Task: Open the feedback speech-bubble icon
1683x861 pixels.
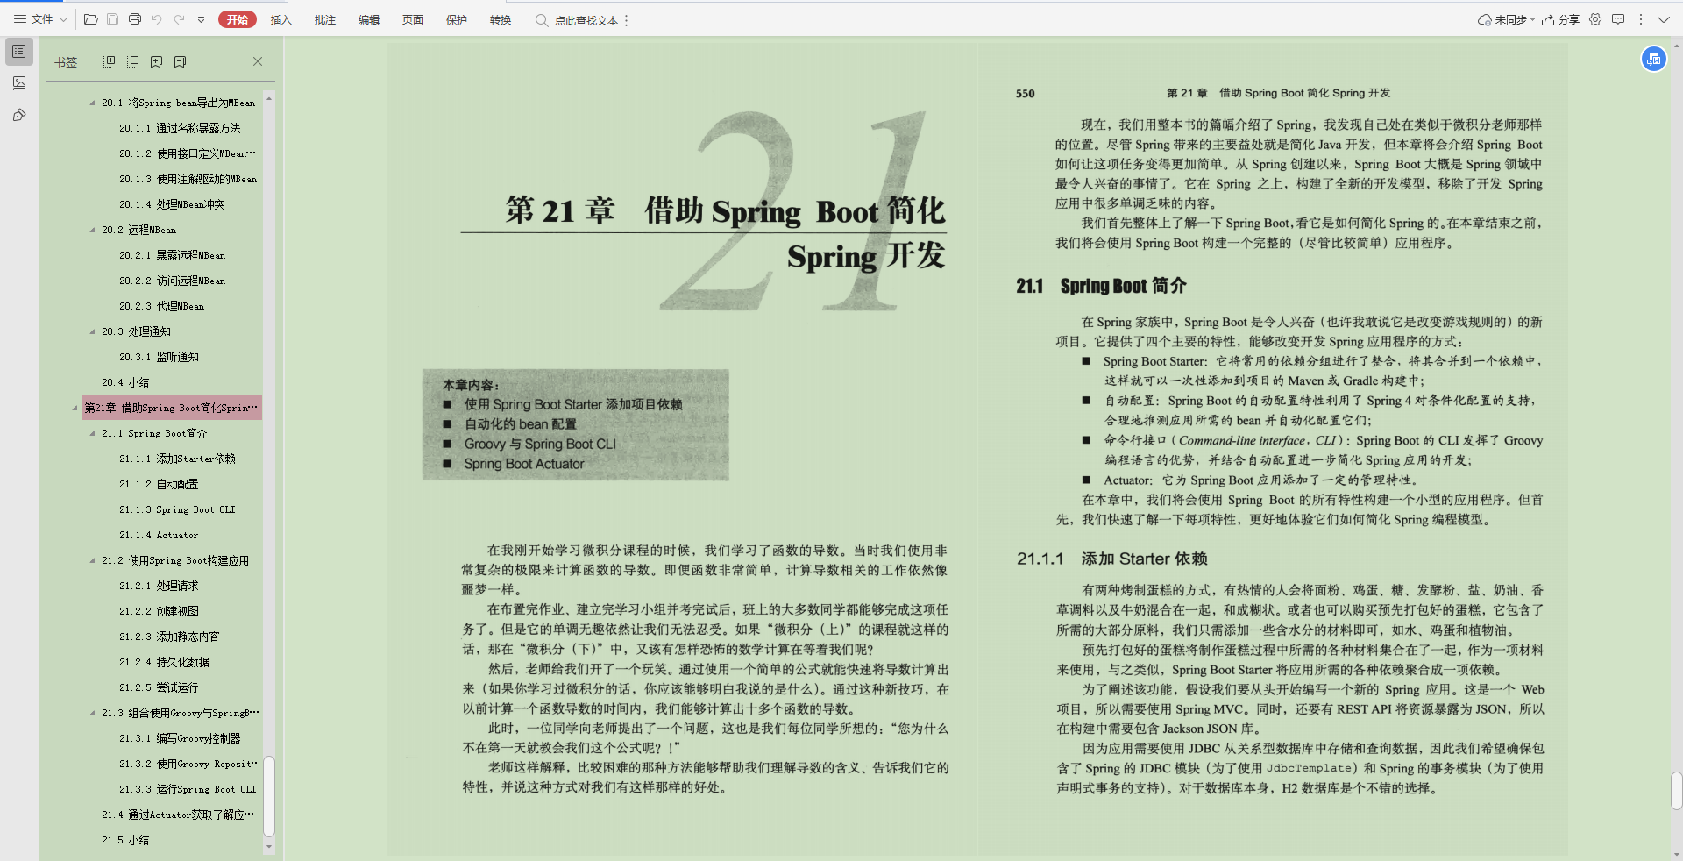Action: (x=1619, y=19)
